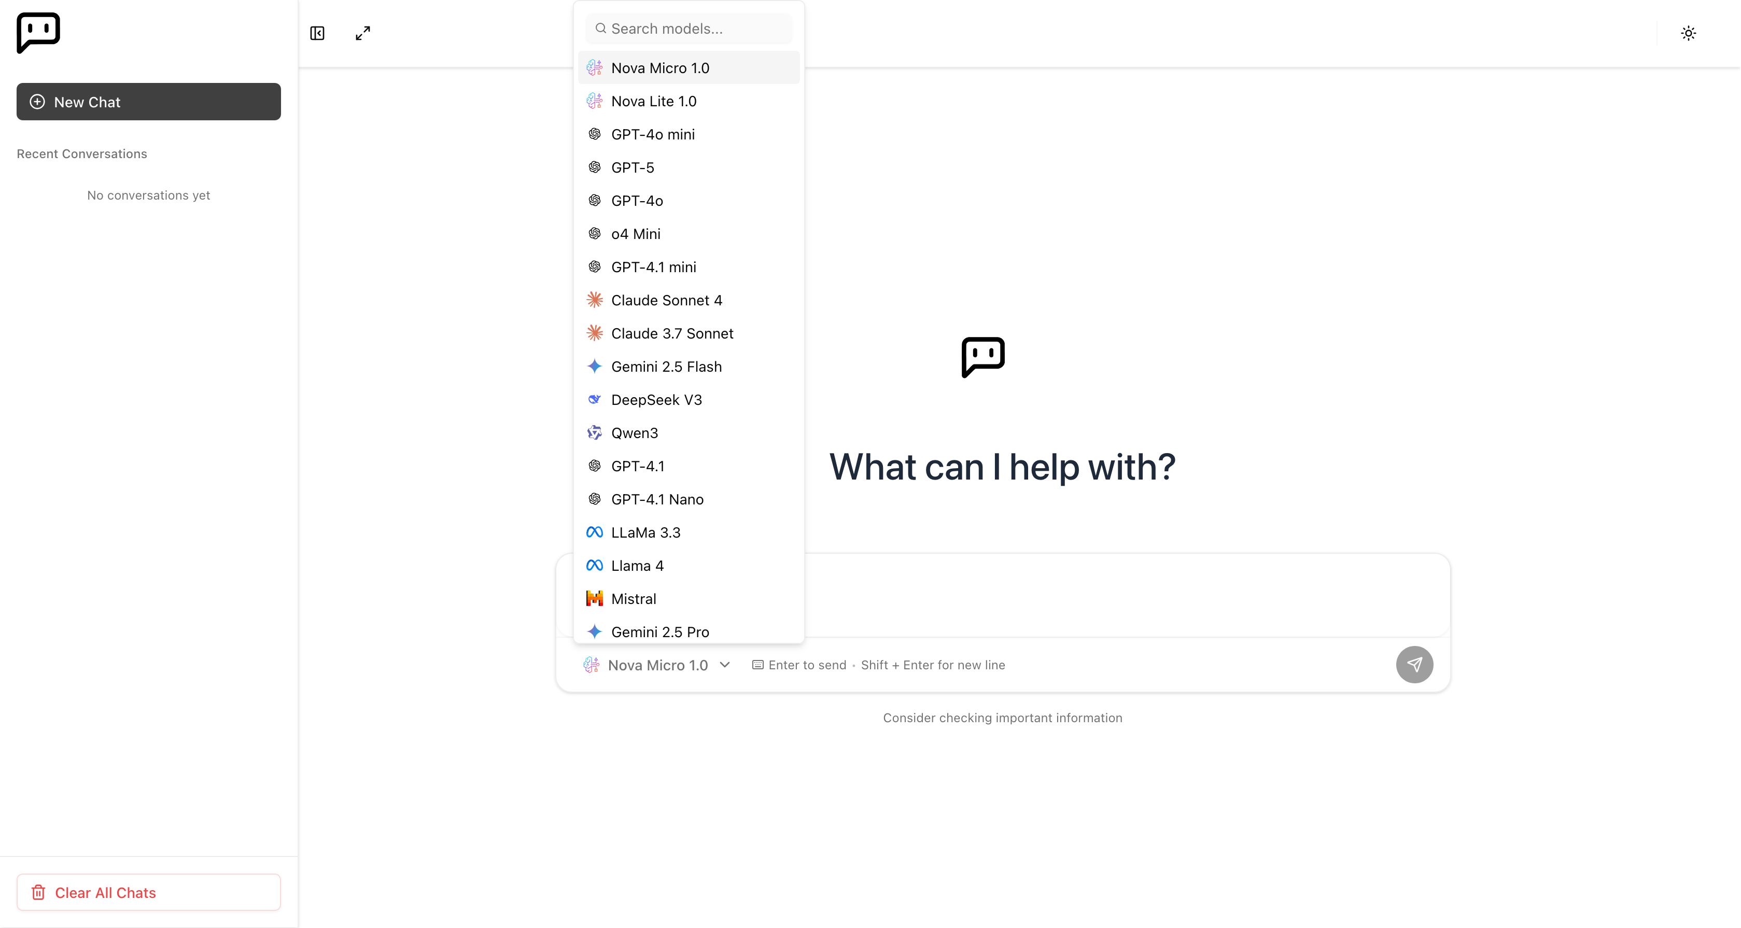Image resolution: width=1741 pixels, height=928 pixels.
Task: Click the Meta icon beside LLaMa 3.3
Action: click(x=595, y=532)
